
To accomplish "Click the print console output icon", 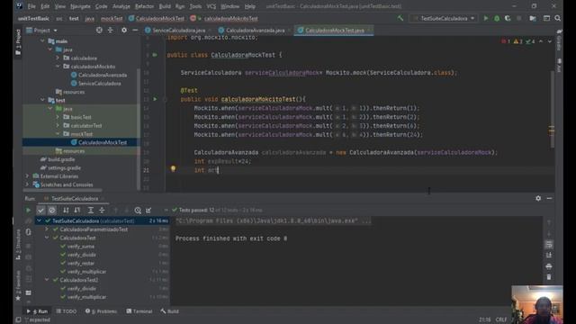I will (x=549, y=266).
